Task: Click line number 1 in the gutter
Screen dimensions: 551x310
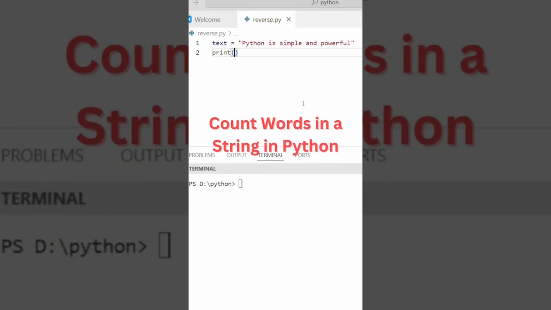Action: 198,43
